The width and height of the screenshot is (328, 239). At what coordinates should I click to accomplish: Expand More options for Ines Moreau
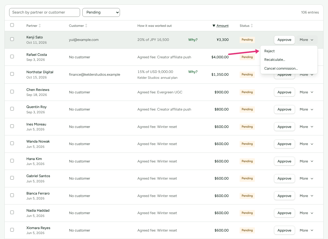tap(306, 127)
